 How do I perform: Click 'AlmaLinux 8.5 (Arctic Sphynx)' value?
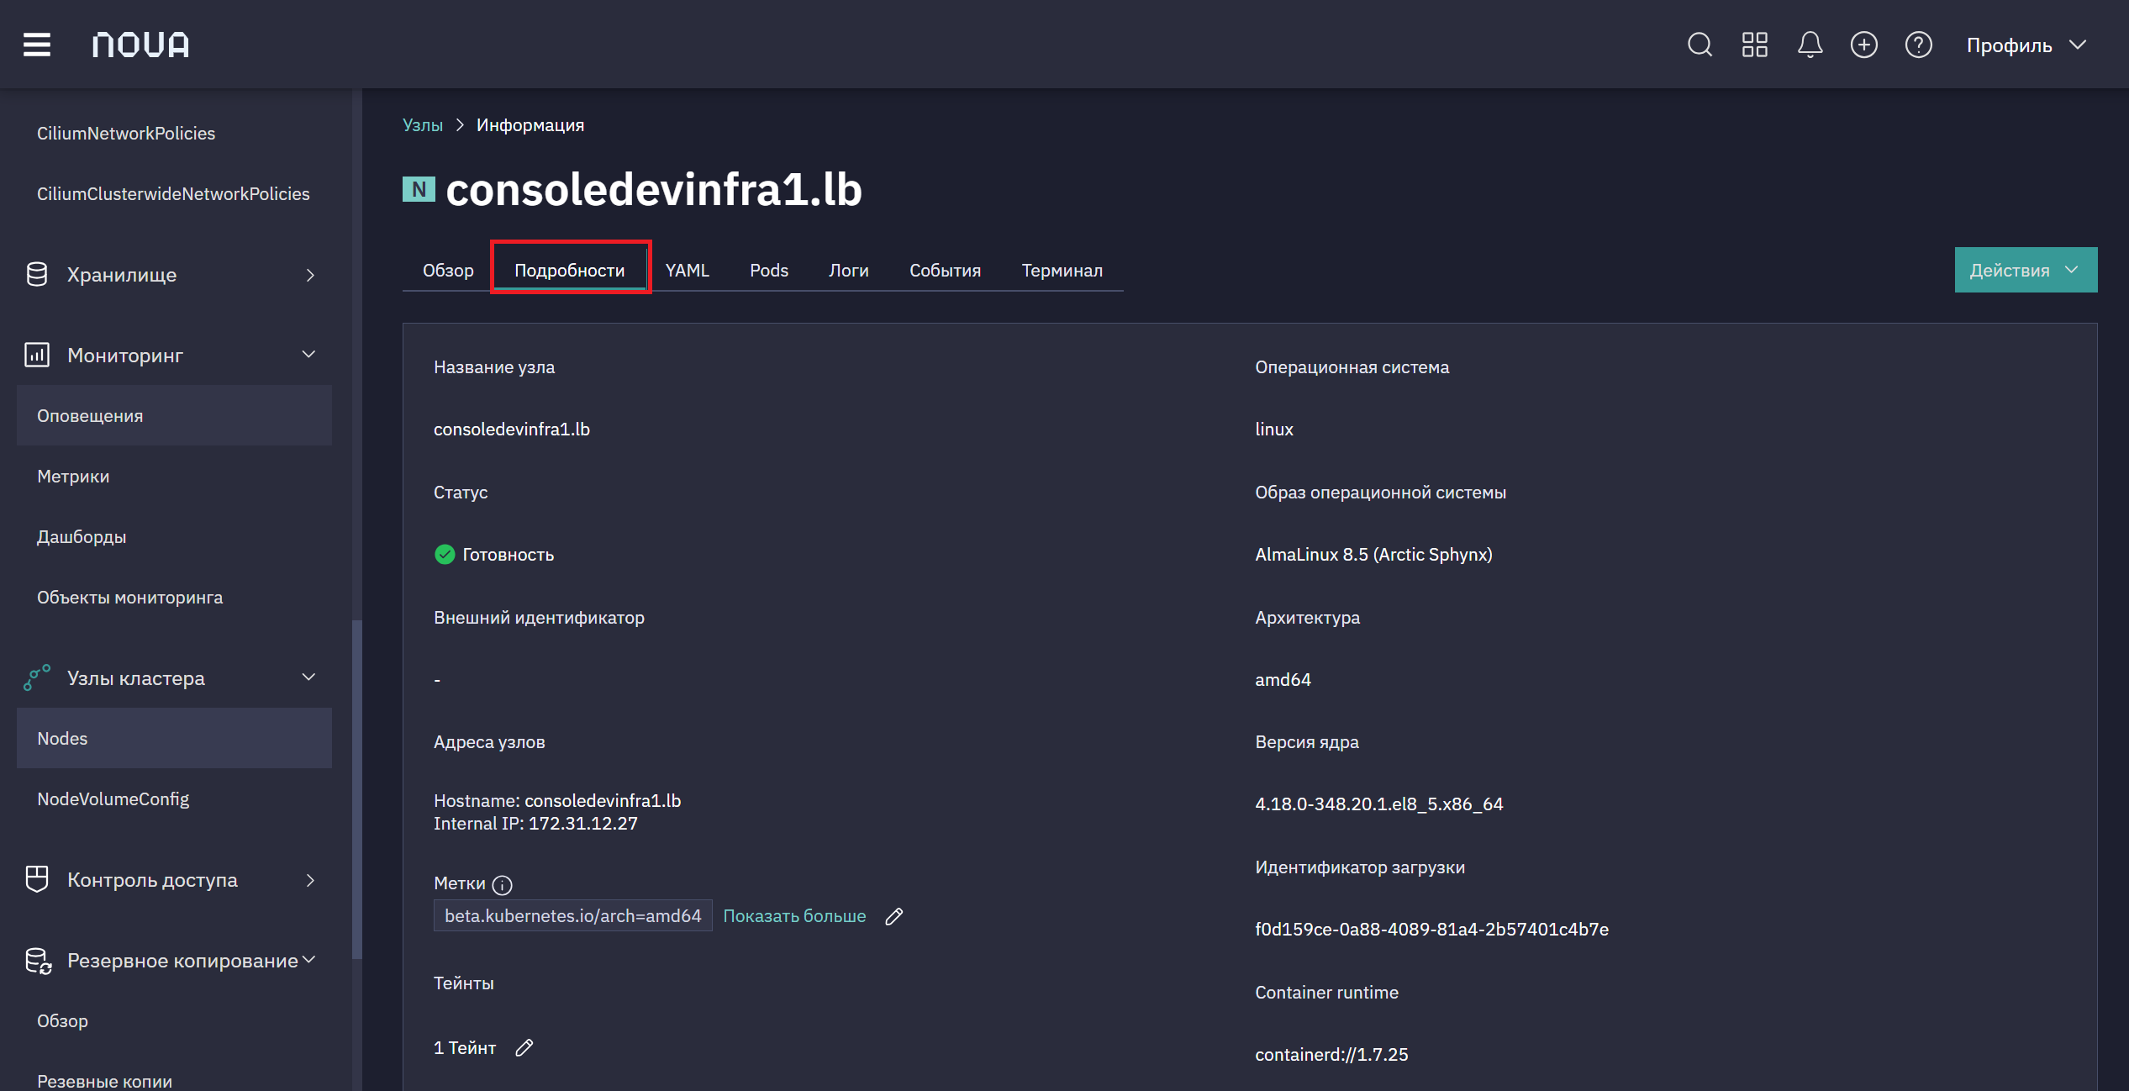pos(1373,554)
